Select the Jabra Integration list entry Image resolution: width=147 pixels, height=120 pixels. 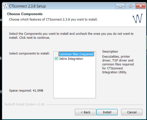click(x=71, y=59)
